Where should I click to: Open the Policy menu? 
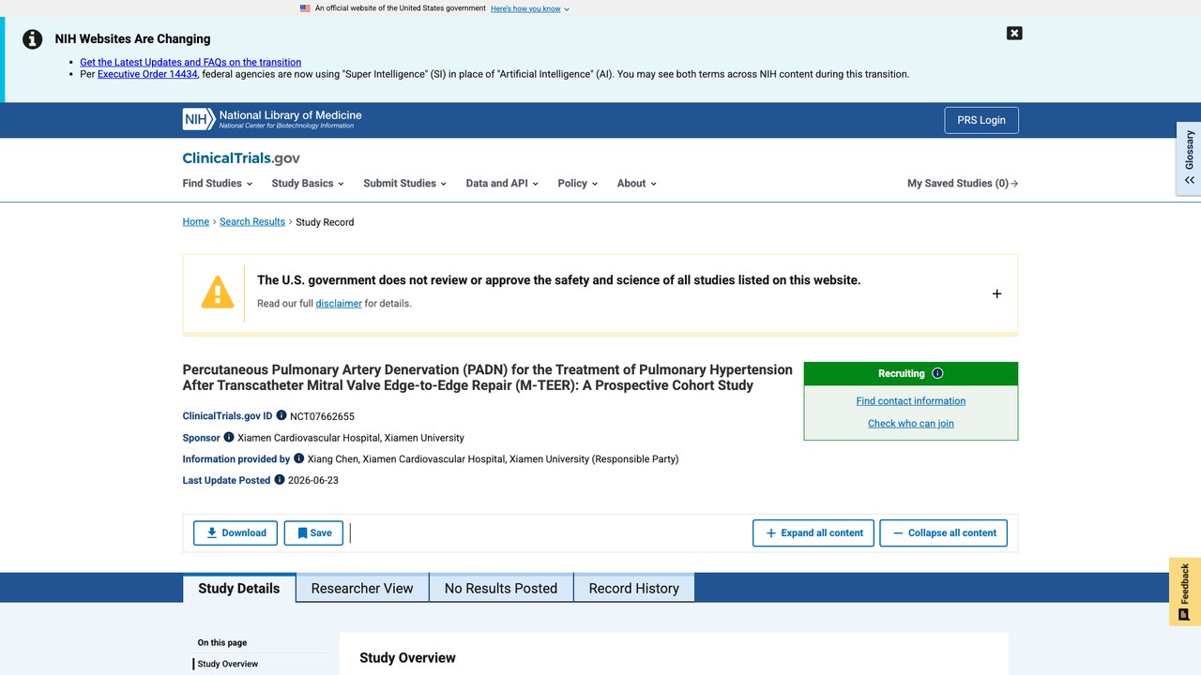point(577,184)
